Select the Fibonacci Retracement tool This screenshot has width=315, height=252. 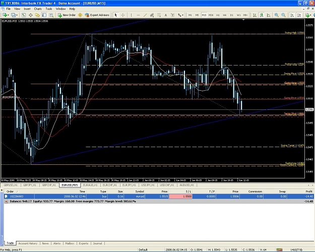click(x=159, y=15)
